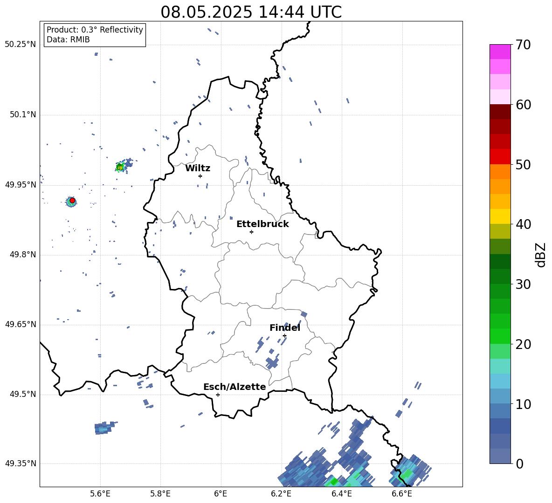
Task: Click the colorbar tick label 60
Action: [523, 105]
